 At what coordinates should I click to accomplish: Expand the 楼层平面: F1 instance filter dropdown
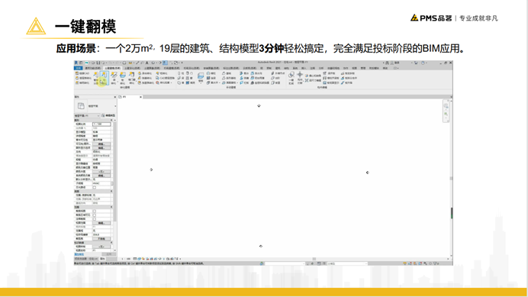(x=87, y=115)
